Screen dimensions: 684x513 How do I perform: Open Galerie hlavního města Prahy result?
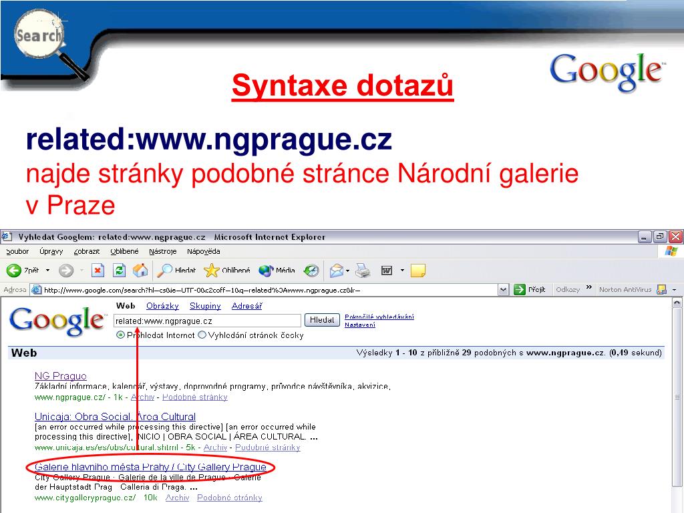(150, 467)
